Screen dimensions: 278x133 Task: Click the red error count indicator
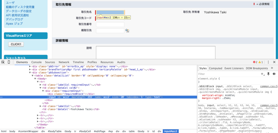(x=255, y=62)
